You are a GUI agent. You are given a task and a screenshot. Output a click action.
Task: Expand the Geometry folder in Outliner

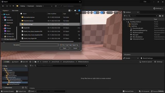coord(128,24)
